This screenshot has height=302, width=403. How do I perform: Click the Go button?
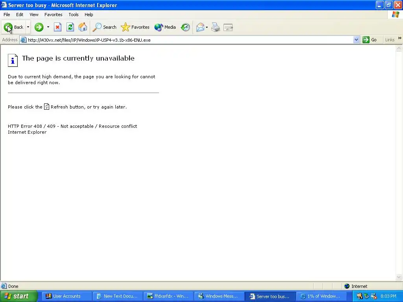pyautogui.click(x=370, y=40)
